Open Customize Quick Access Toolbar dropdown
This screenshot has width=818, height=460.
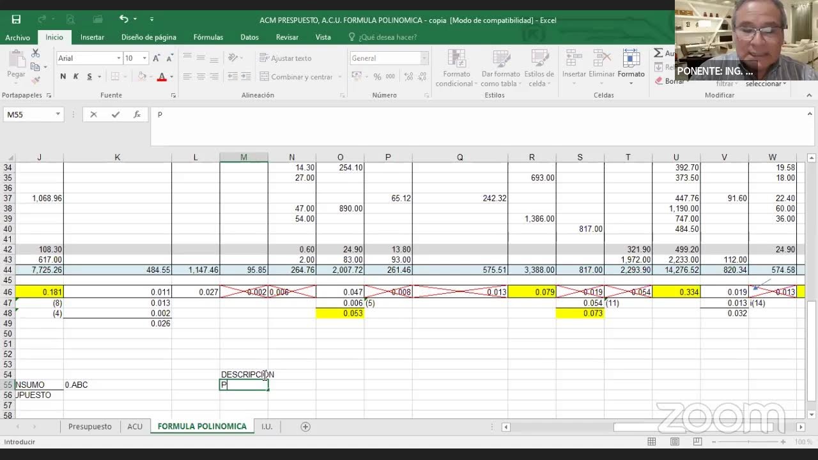pyautogui.click(x=151, y=20)
